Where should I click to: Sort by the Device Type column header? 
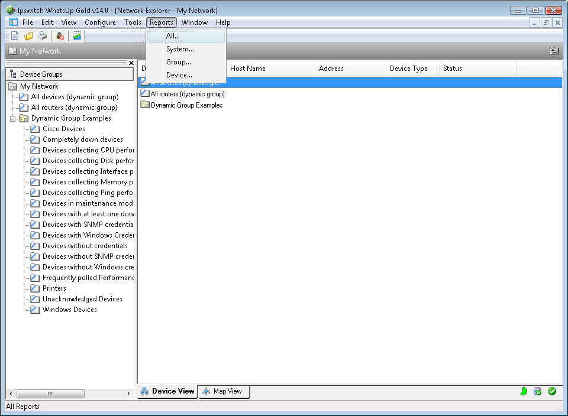(412, 69)
